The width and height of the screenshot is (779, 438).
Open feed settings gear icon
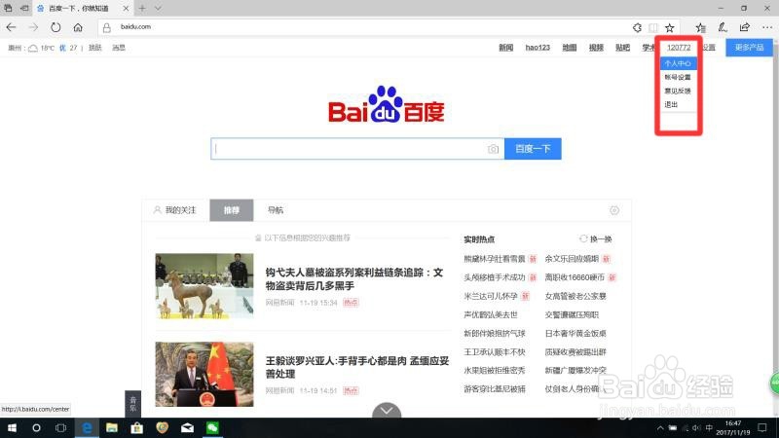point(614,210)
